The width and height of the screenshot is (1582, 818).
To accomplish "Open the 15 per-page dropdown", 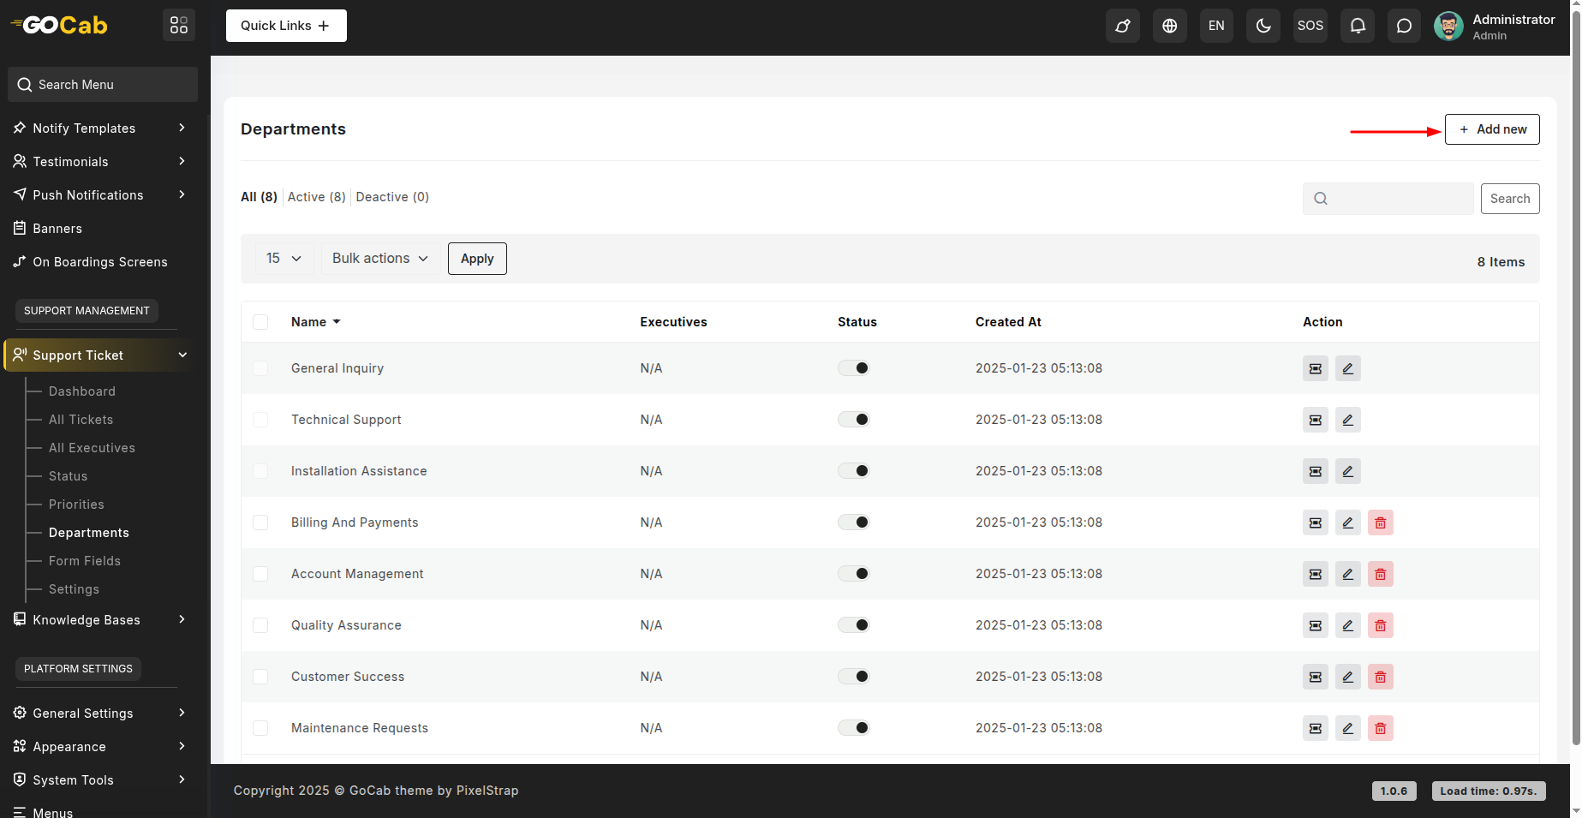I will pos(284,259).
